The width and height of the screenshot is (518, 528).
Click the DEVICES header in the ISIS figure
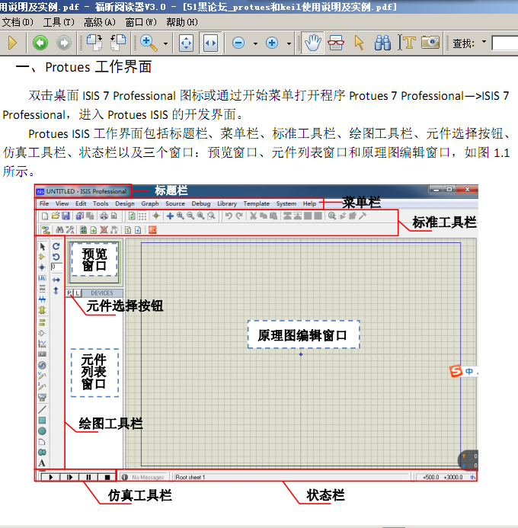pyautogui.click(x=102, y=293)
